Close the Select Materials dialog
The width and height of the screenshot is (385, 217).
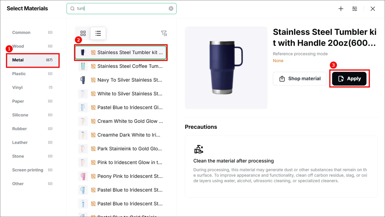pyautogui.click(x=373, y=9)
